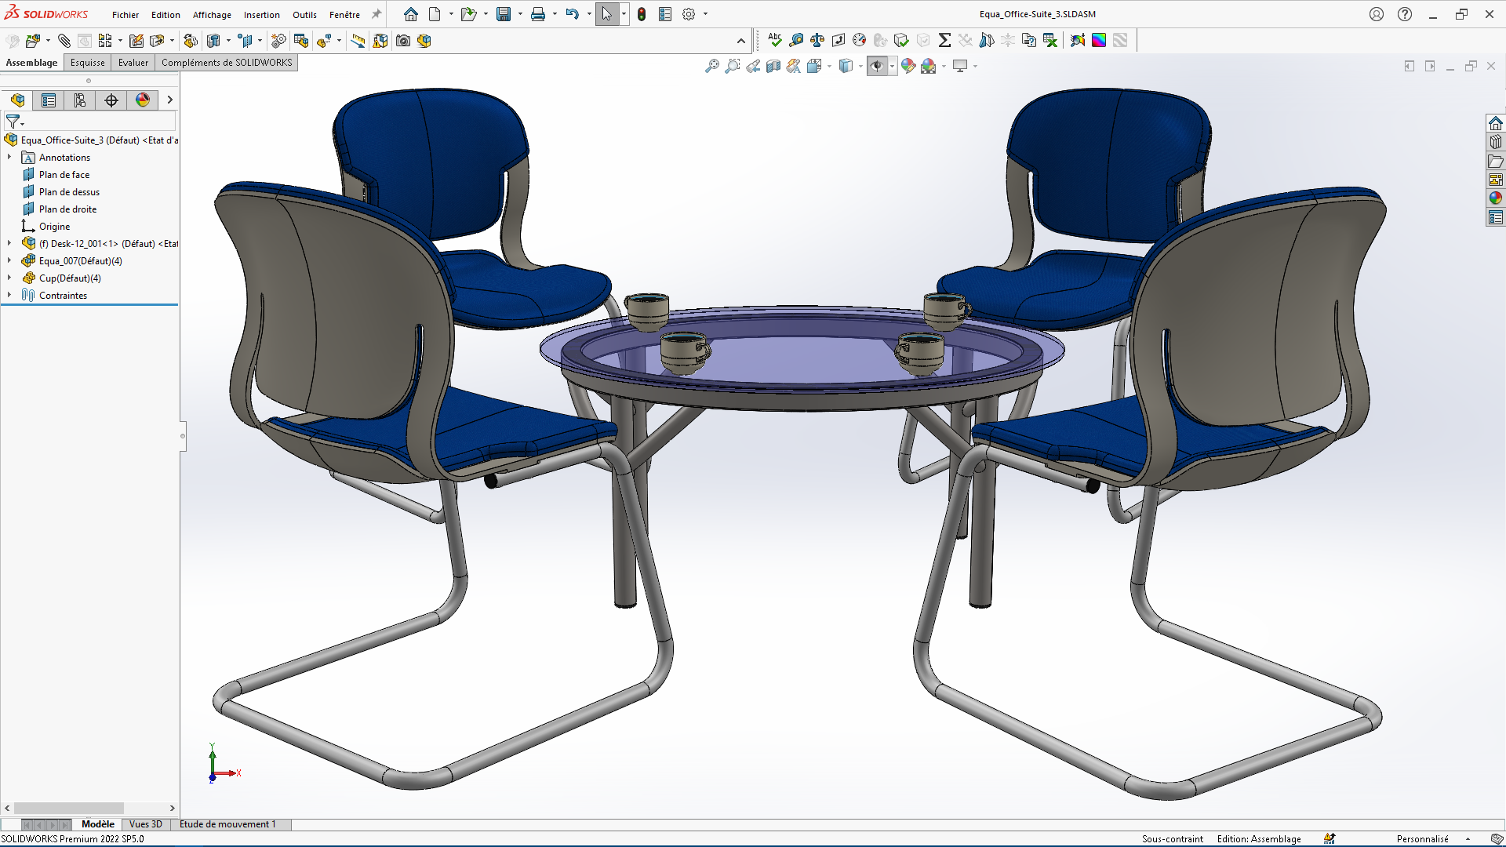Switch to the DisplayManager color wheel tab
Image resolution: width=1506 pixels, height=847 pixels.
tap(143, 100)
